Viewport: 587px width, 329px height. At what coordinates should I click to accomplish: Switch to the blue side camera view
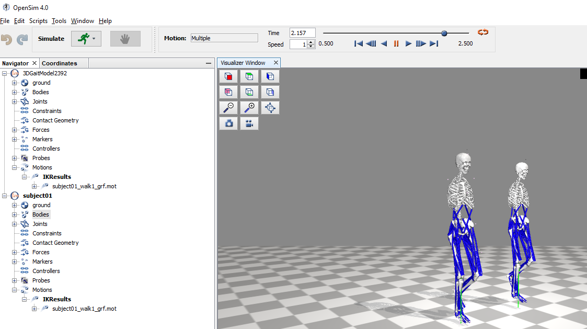[x=270, y=76]
